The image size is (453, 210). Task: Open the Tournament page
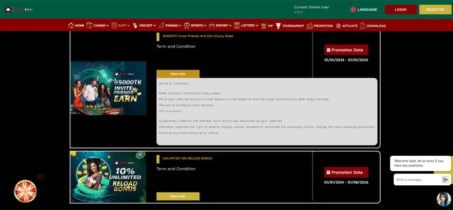point(290,25)
